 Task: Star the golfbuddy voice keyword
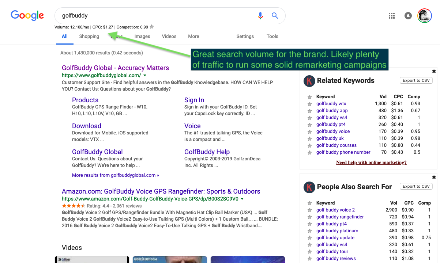point(310,131)
